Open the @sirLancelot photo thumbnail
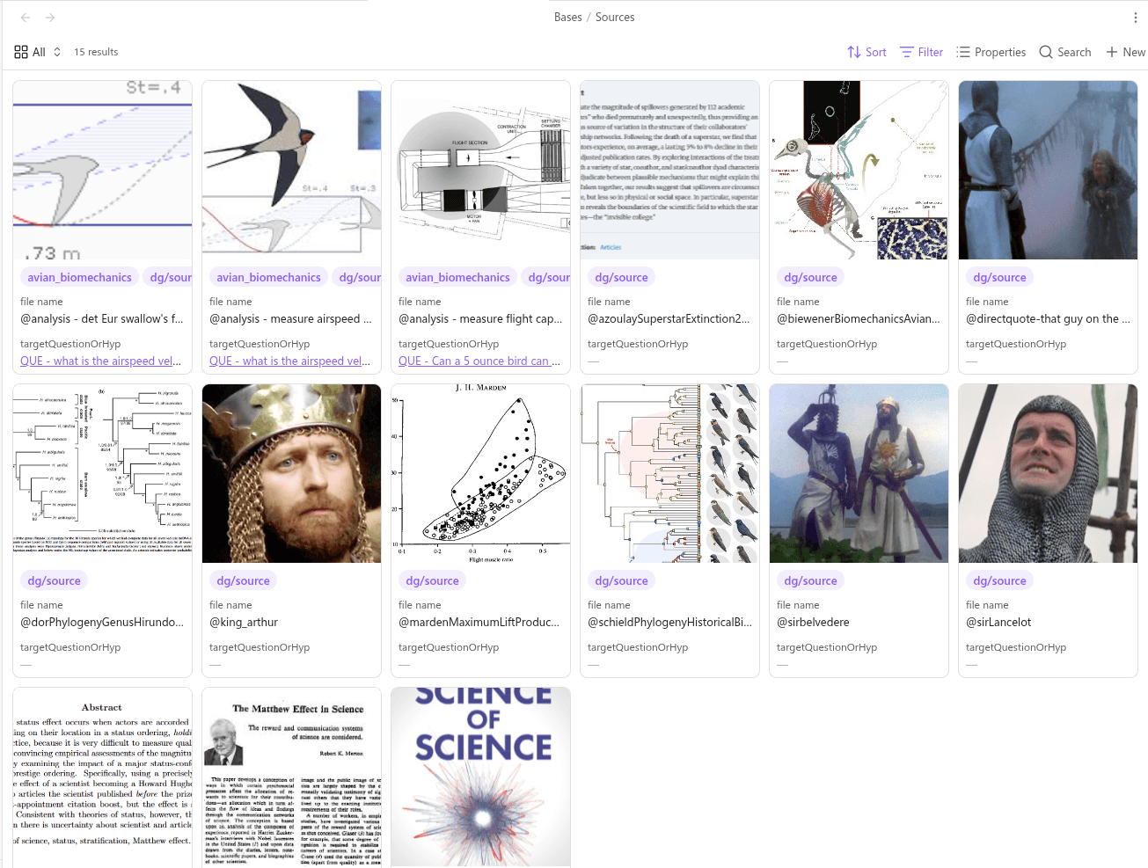This screenshot has height=868, width=1148. (x=1049, y=474)
